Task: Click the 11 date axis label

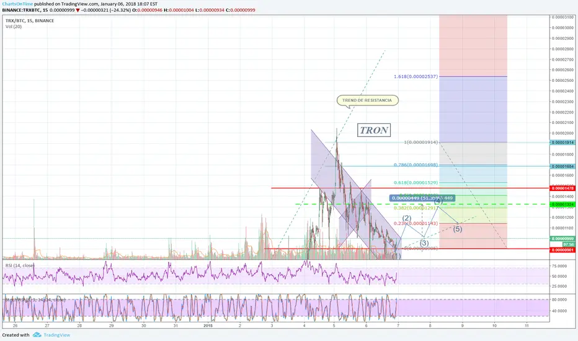Action: click(x=527, y=325)
